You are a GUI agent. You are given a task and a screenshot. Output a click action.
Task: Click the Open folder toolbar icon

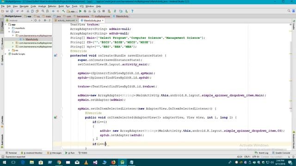tap(3, 11)
